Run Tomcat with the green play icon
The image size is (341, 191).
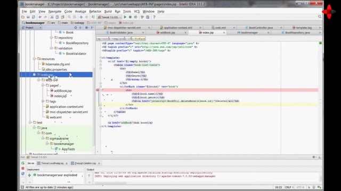coord(125,17)
